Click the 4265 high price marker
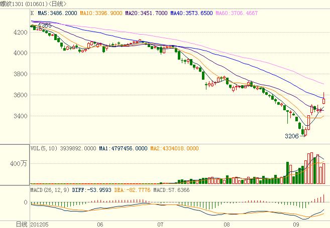This screenshot has height=228, width=330. click(45, 25)
